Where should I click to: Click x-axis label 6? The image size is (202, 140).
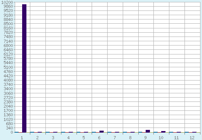tap(99, 138)
